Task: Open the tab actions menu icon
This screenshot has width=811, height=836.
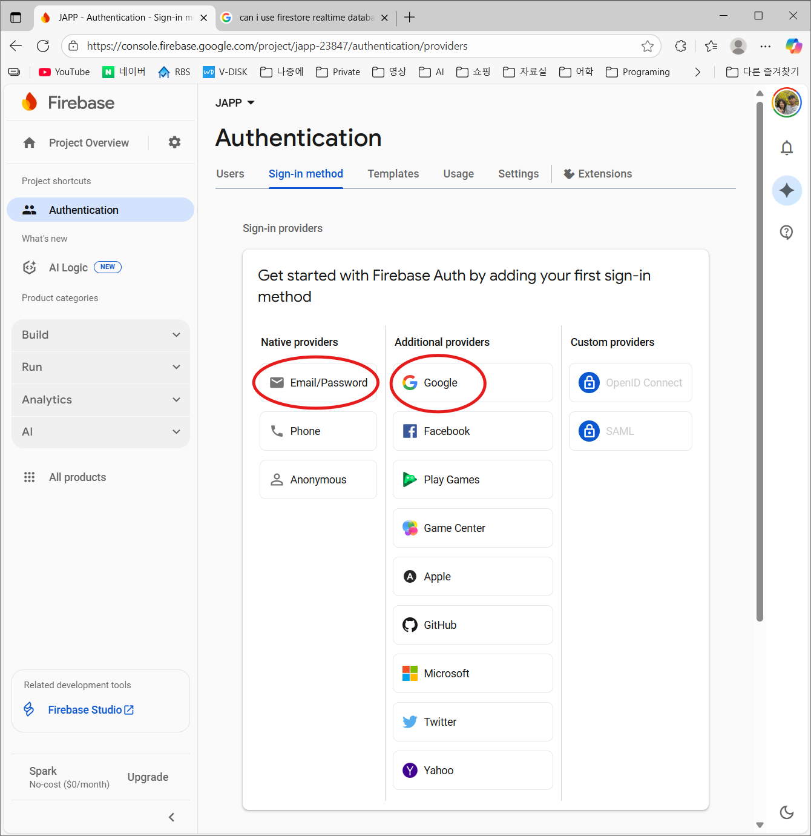Action: click(16, 18)
